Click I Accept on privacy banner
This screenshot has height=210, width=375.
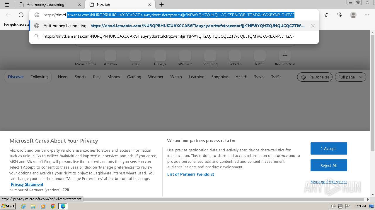[329, 148]
